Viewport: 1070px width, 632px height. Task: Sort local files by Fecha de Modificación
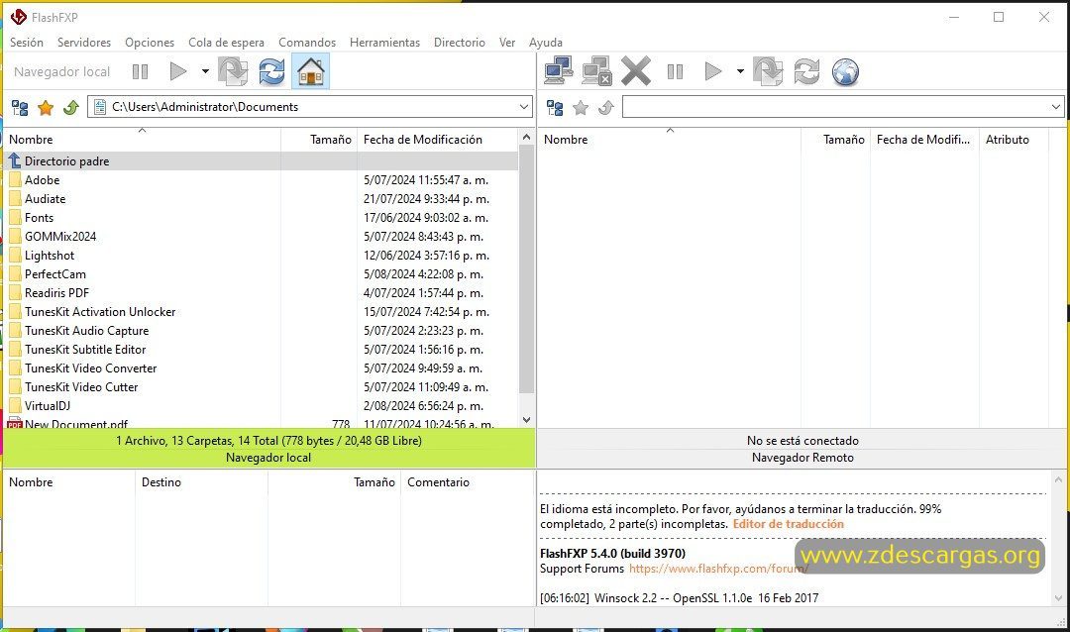(x=438, y=140)
